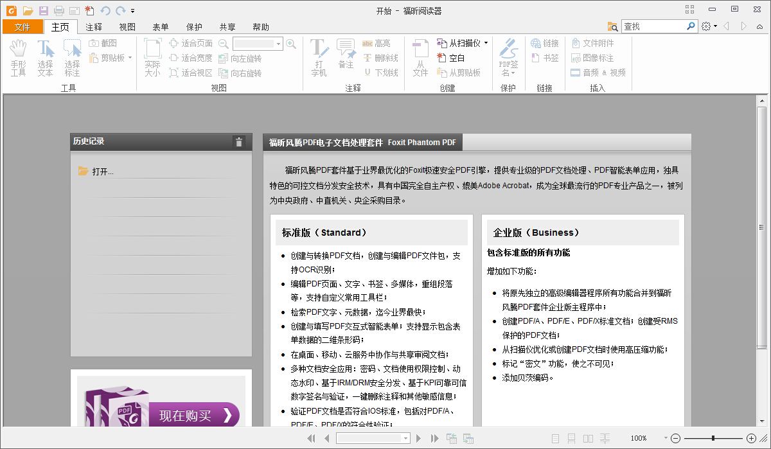771x449 pixels.
Task: Click the zoom slider in the status bar
Action: point(713,438)
